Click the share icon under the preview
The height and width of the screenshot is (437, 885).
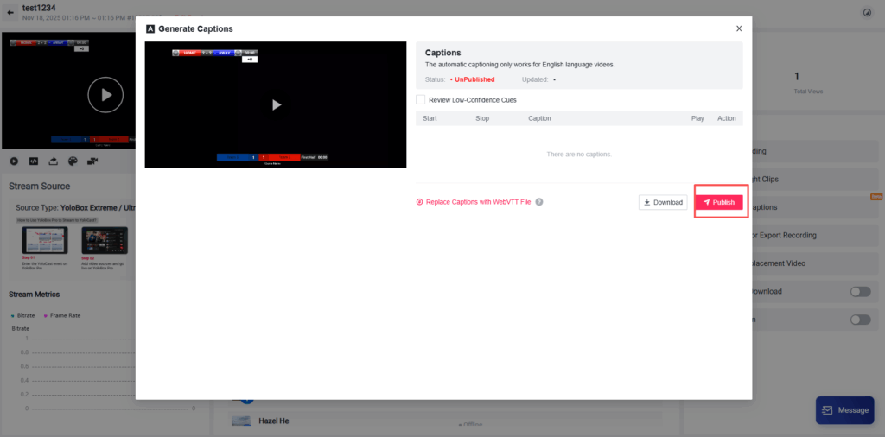[x=54, y=161]
